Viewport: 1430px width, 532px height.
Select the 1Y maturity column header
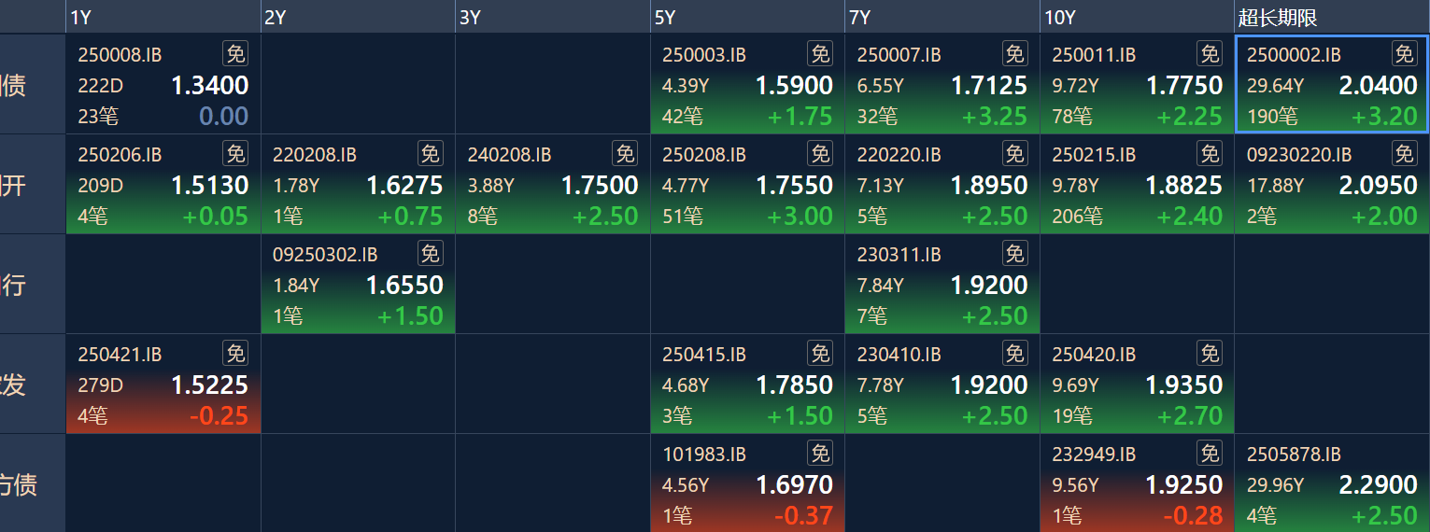click(x=163, y=17)
